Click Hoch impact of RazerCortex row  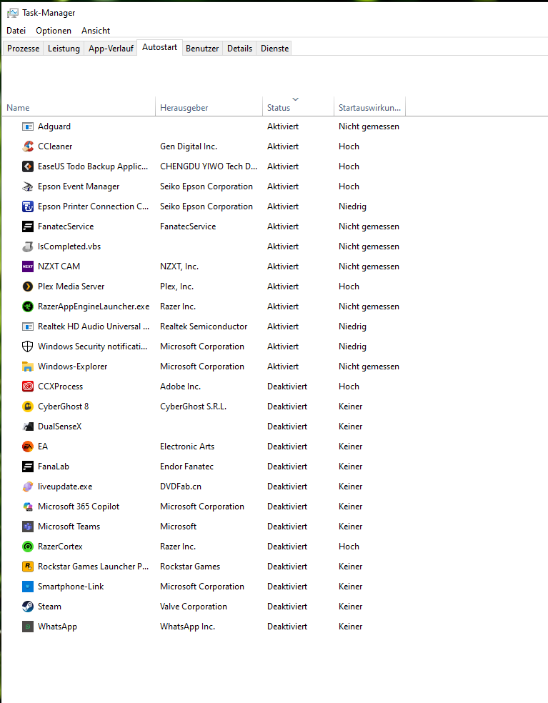(x=349, y=547)
